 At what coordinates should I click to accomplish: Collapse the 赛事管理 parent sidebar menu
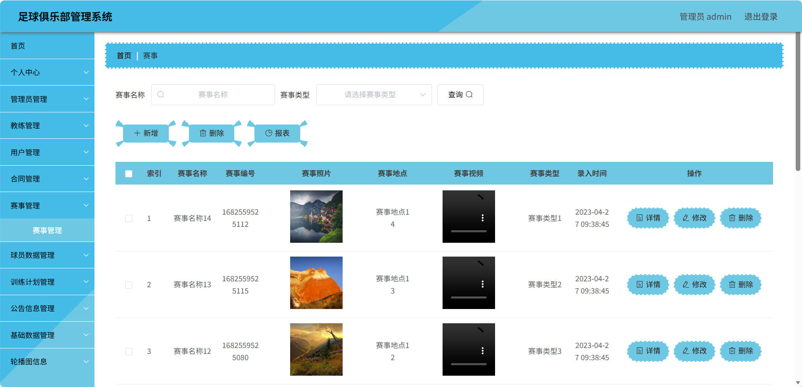coord(47,205)
